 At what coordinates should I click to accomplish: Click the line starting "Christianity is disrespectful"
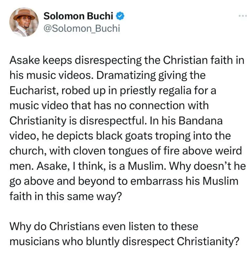point(116,120)
